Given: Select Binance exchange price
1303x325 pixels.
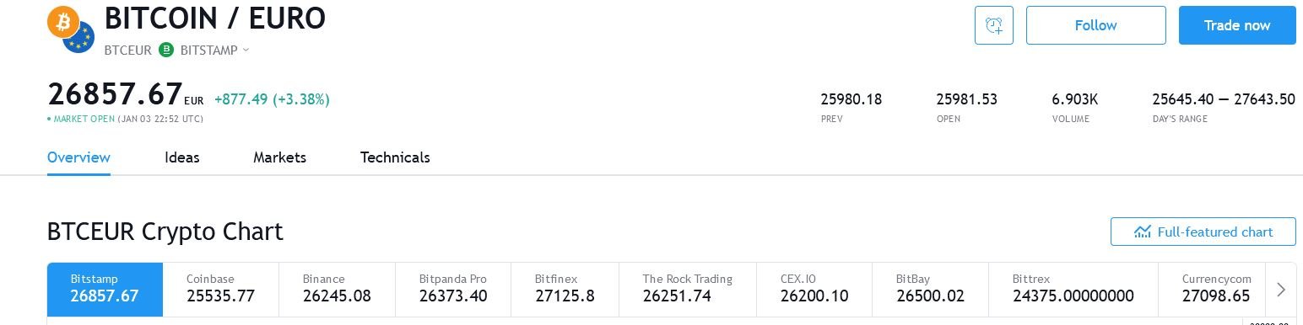Looking at the screenshot, I should click(337, 290).
